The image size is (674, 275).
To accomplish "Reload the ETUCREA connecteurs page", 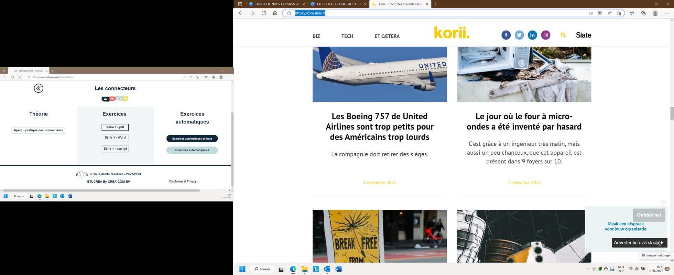I will [12, 77].
